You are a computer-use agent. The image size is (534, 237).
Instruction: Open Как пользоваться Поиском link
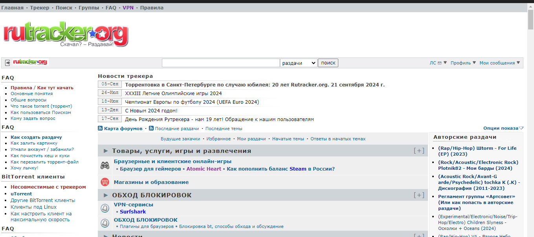pos(41,112)
